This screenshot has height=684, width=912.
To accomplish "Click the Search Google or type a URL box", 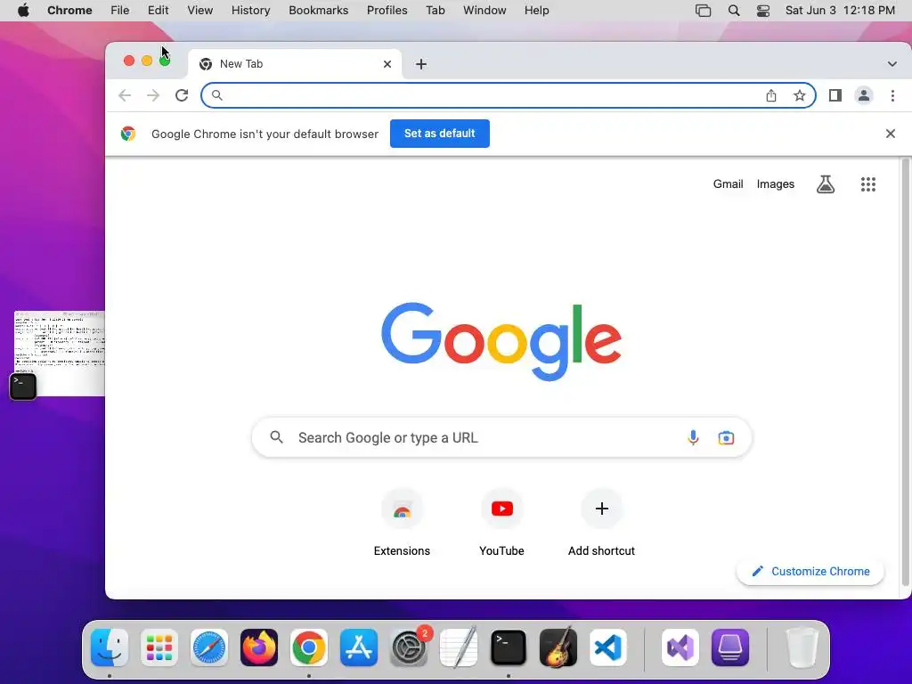I will pos(502,437).
